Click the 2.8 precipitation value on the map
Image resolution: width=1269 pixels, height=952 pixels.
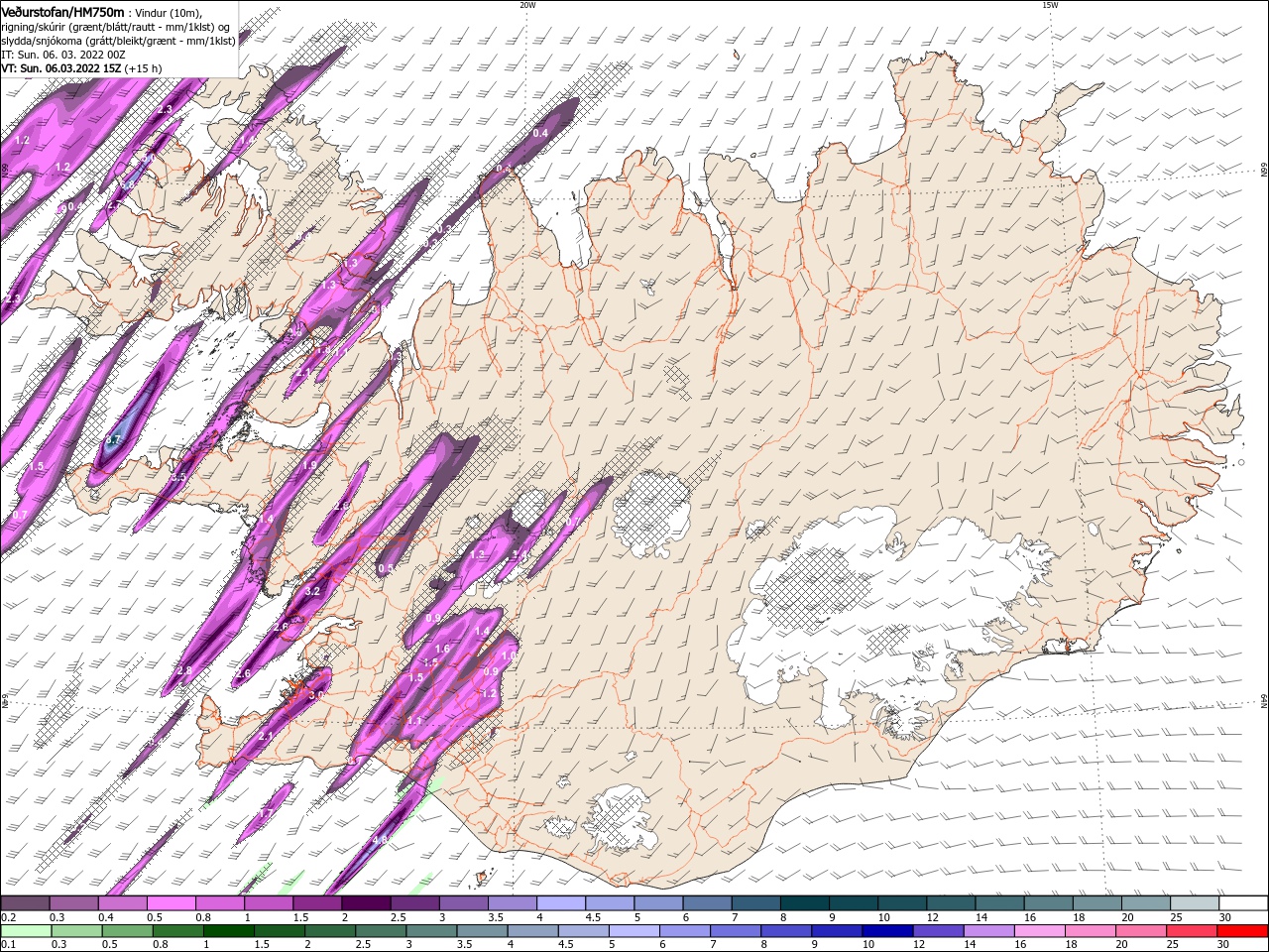pos(184,670)
